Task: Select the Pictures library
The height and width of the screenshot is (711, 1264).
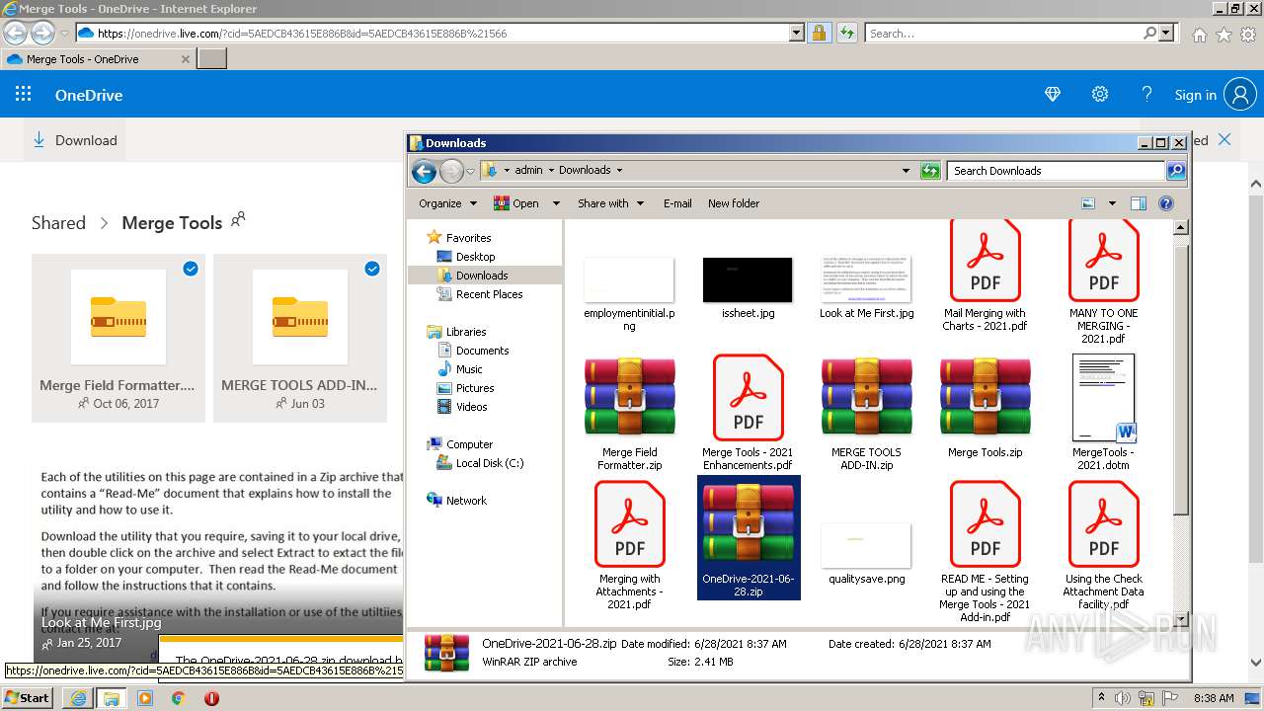Action: (474, 388)
